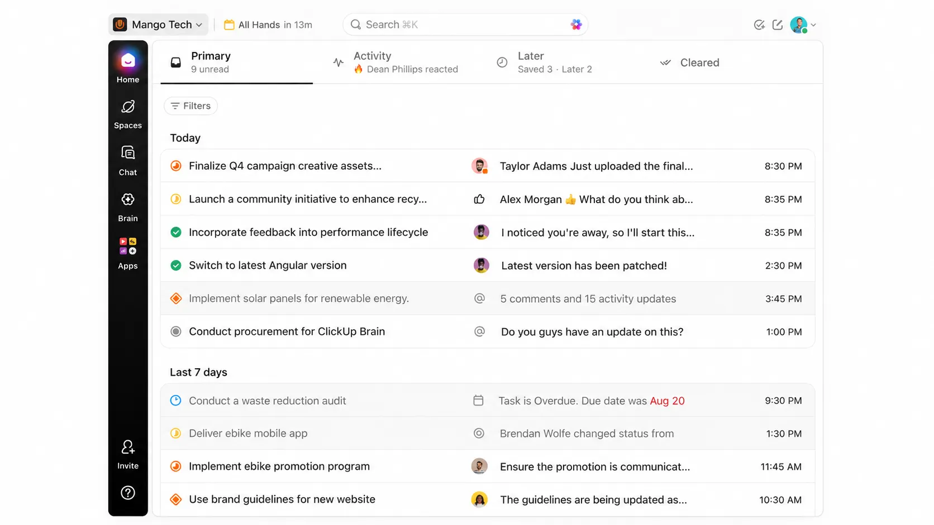Click the orange priority diamond on Use brand guidelines
Viewport: 934px width, 525px height.
(176, 499)
